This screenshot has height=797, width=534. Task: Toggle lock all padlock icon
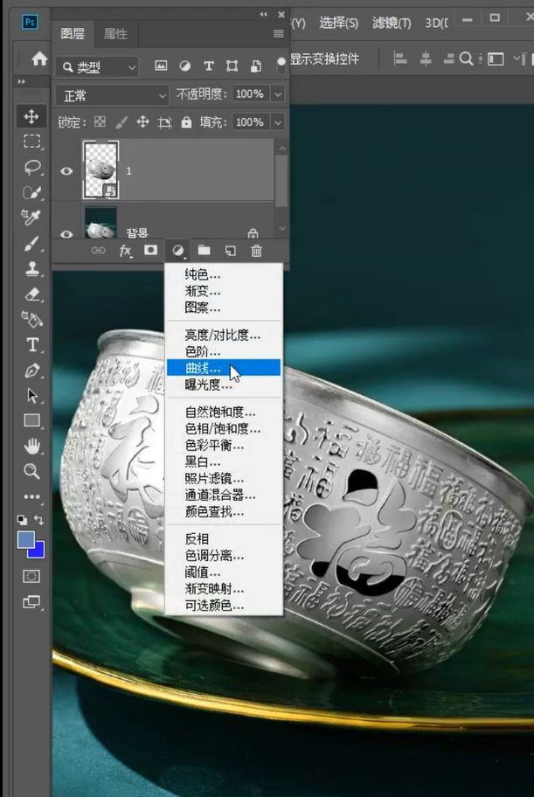187,122
